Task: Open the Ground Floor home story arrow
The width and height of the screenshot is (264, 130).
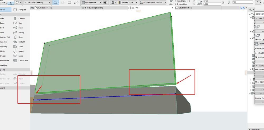Action: (194, 4)
